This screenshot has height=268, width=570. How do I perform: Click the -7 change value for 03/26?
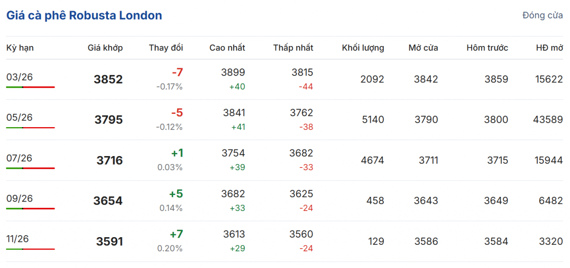(177, 73)
